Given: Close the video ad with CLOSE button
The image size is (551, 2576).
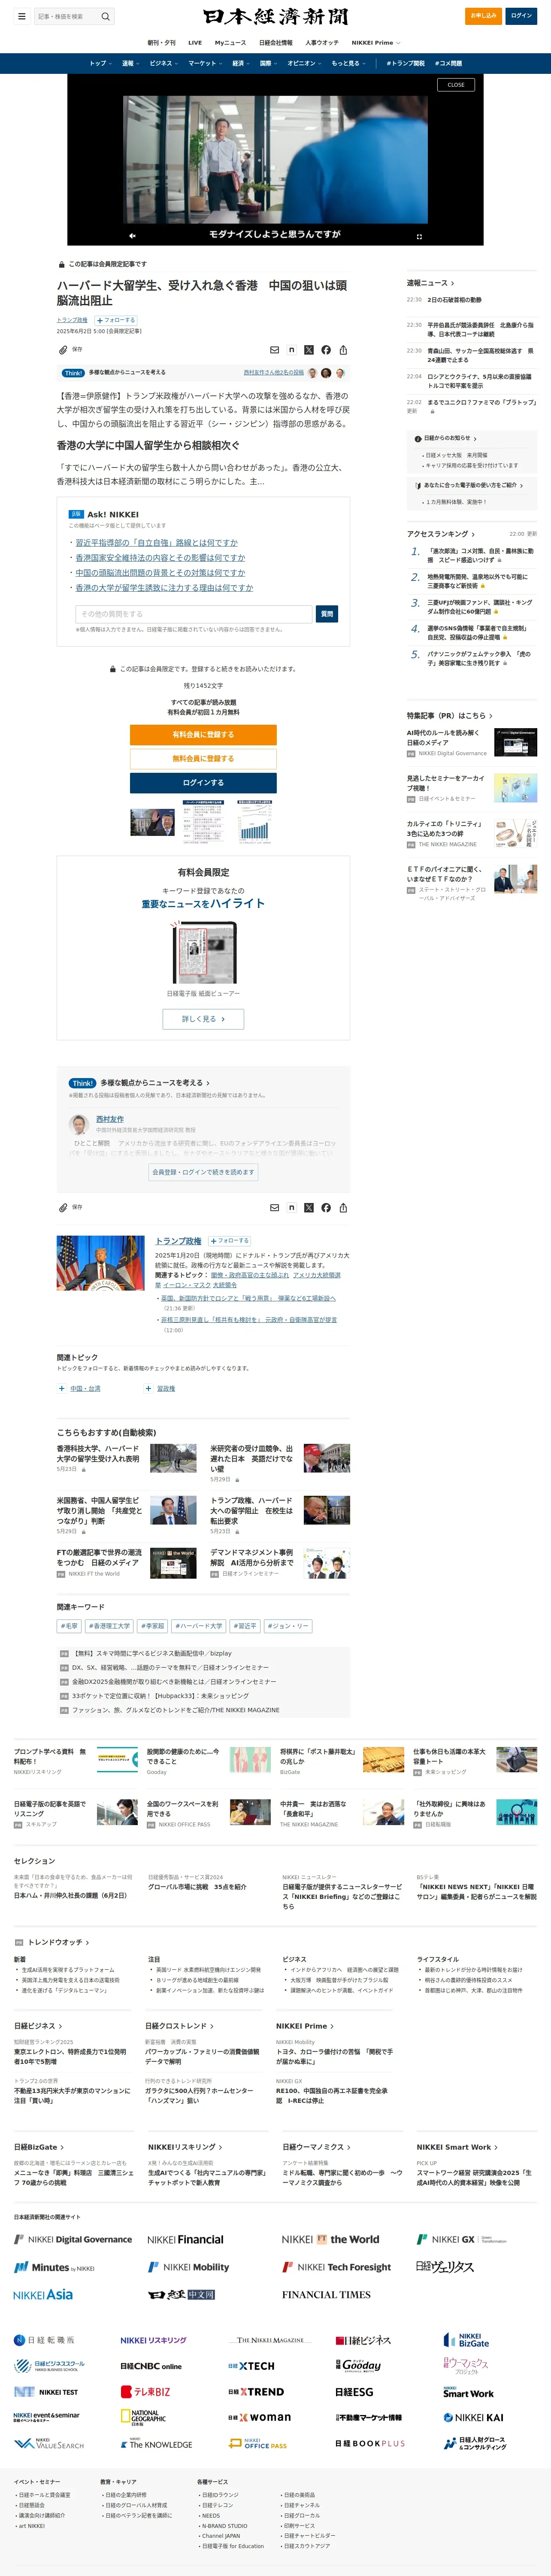Looking at the screenshot, I should click(x=456, y=85).
